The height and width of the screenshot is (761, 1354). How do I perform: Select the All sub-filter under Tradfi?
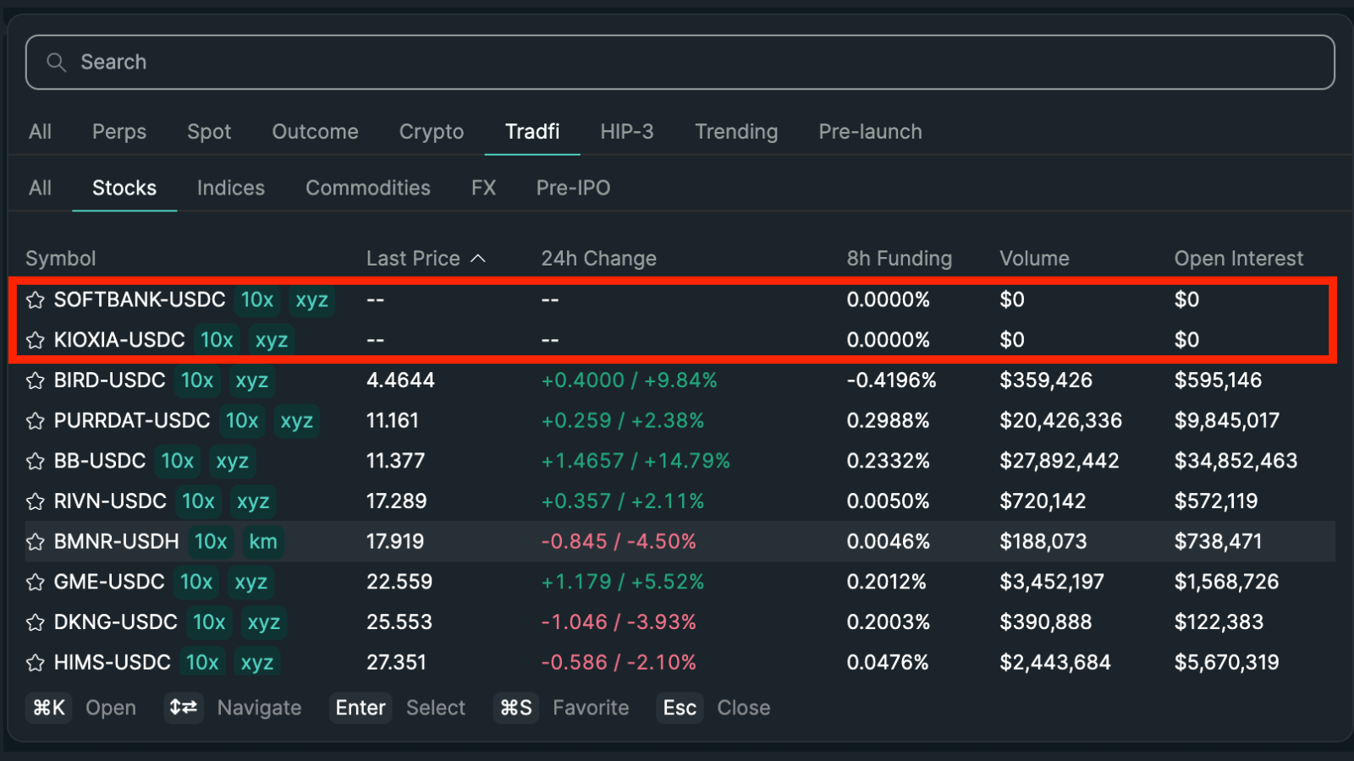click(x=40, y=188)
